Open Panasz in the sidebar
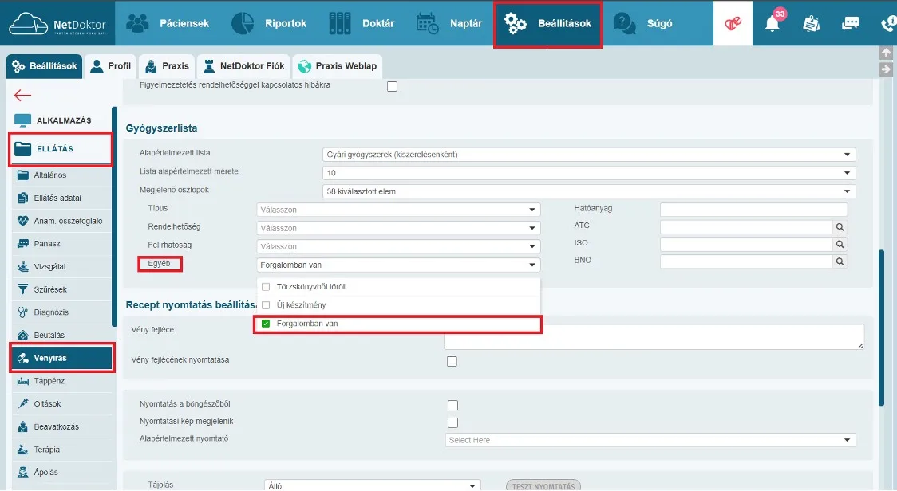 [x=61, y=243]
